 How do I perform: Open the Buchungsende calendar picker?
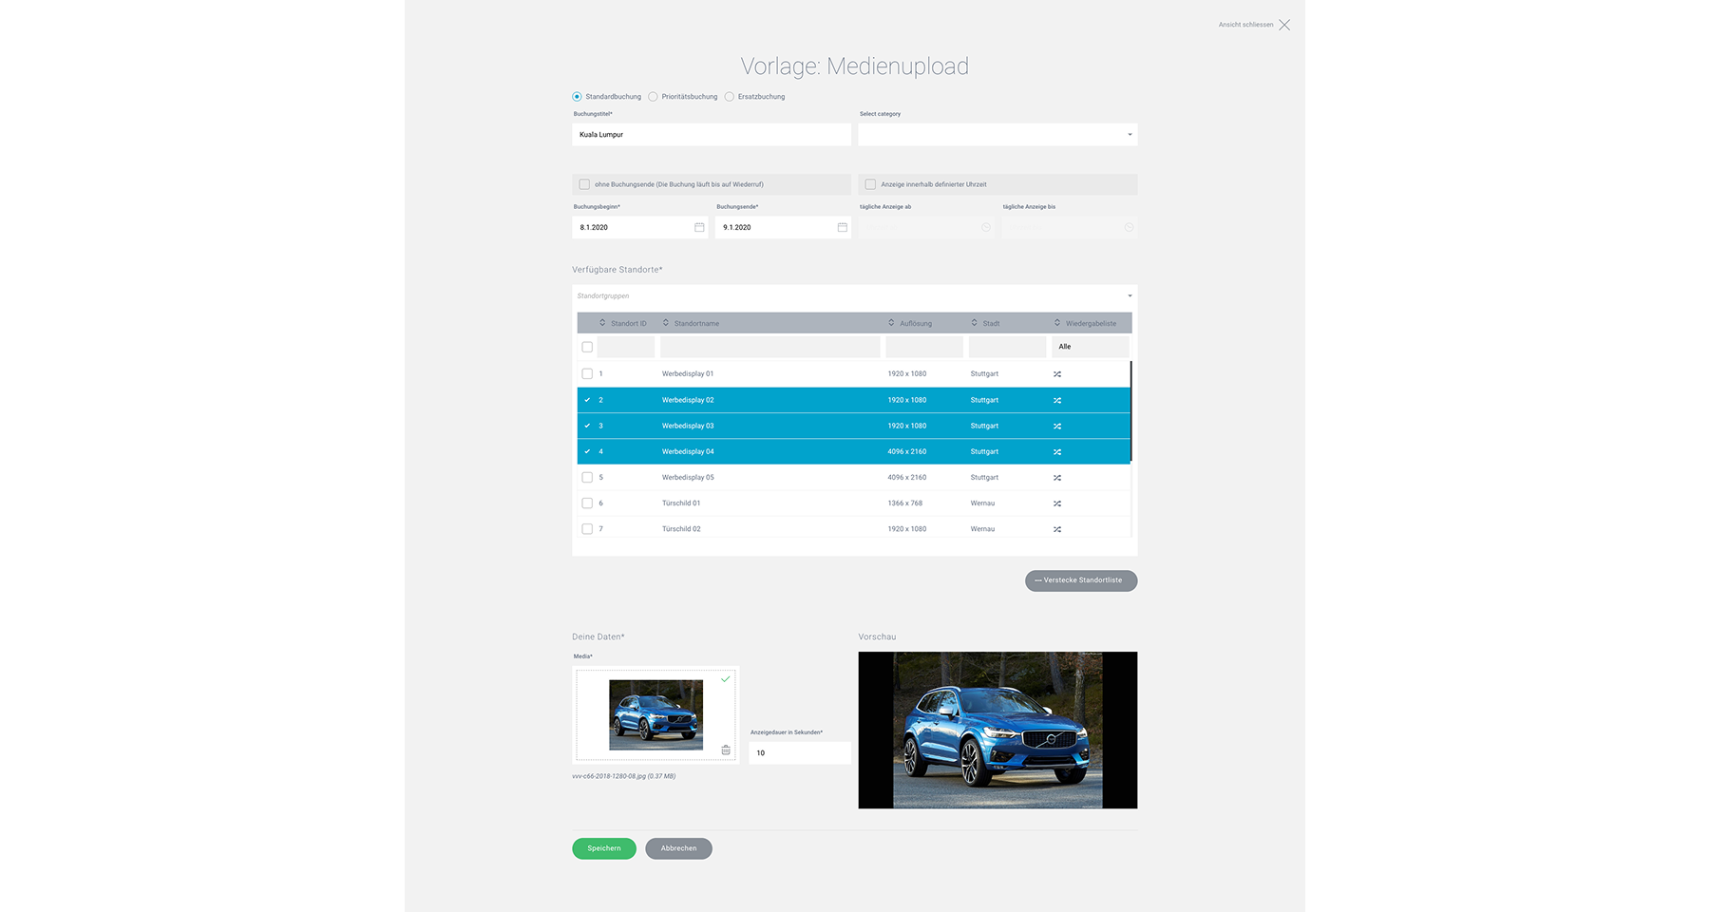[842, 227]
